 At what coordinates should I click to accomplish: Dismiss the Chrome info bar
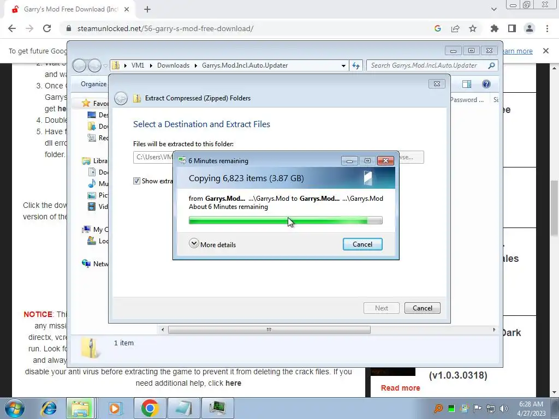tap(546, 51)
